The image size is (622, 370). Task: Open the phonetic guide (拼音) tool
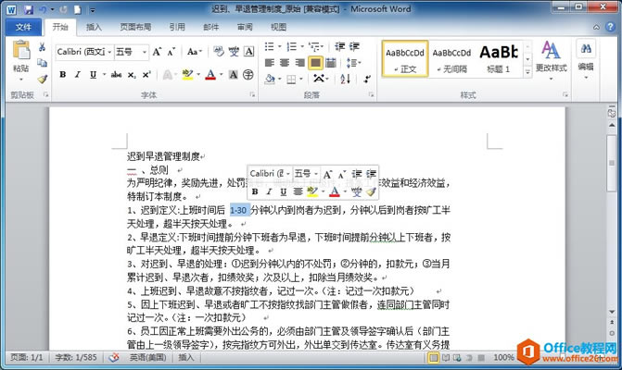point(234,52)
